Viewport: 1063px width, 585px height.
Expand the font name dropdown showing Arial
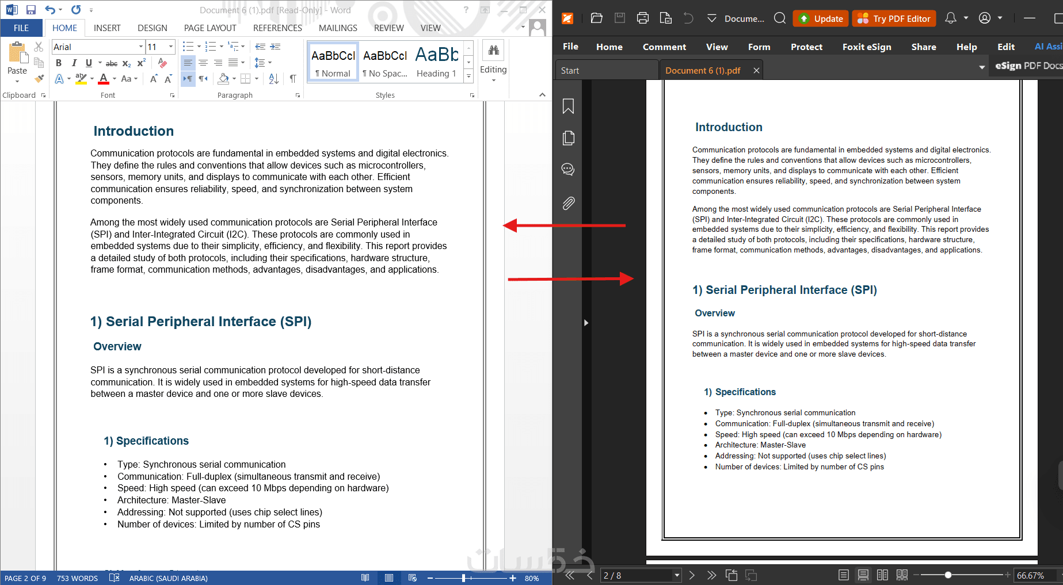(140, 47)
